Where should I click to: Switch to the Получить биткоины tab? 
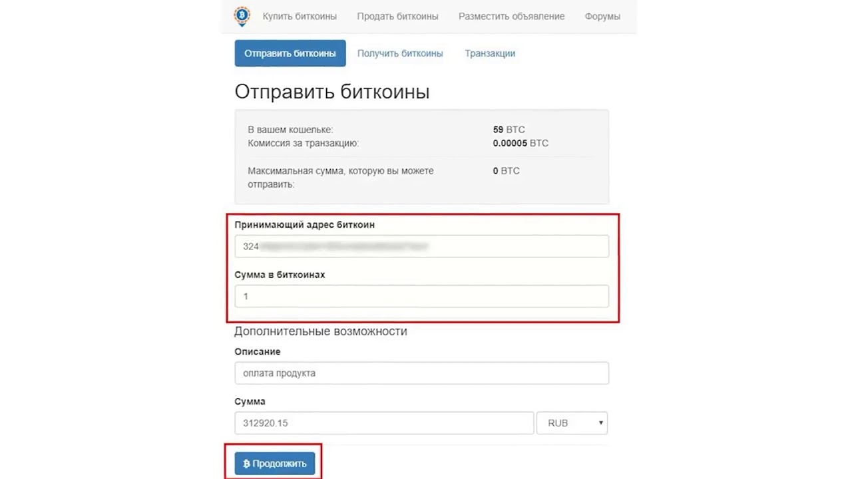point(400,53)
